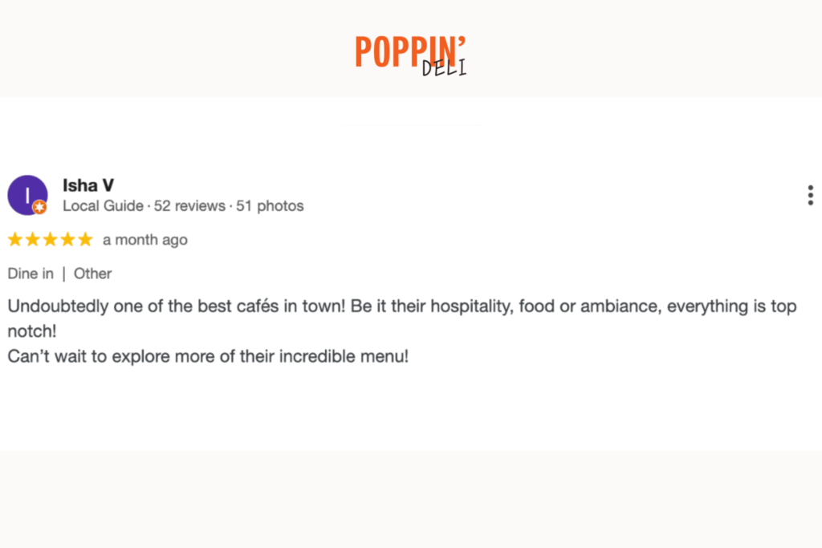Click the review text starting 'Undoubtedly'
The image size is (822, 548).
(x=402, y=319)
